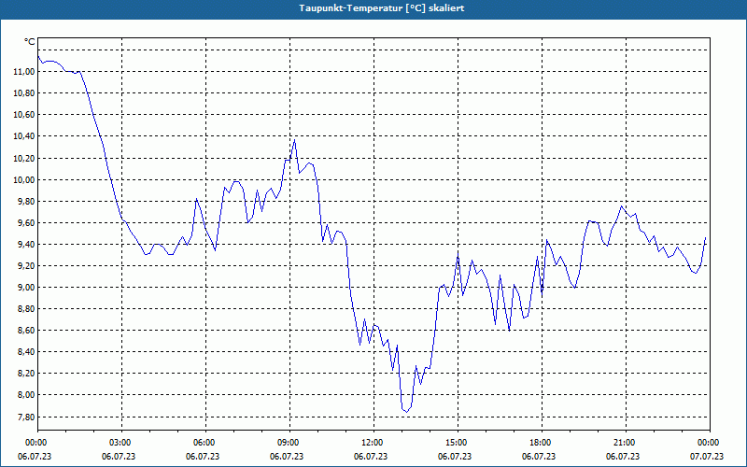Click the 9,40 y-axis tick label
This screenshot has height=467, width=747.
click(25, 244)
